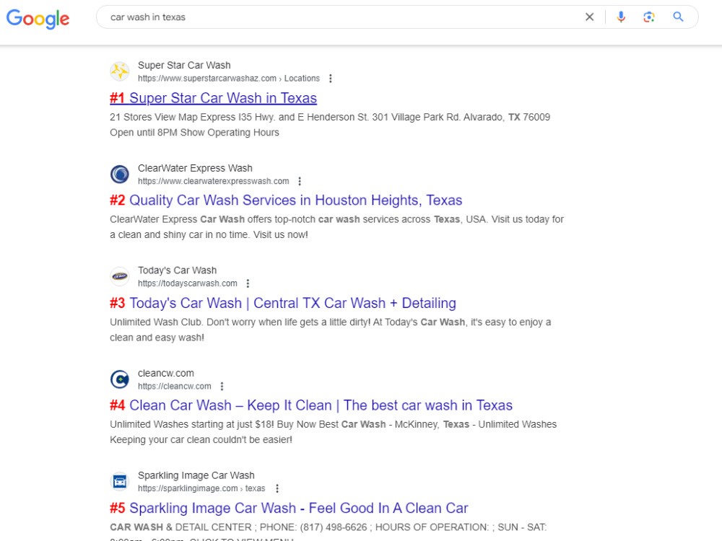722x541 pixels.
Task: Open 'Quality Car Wash Services in Houston Heights' result
Action: tap(286, 200)
